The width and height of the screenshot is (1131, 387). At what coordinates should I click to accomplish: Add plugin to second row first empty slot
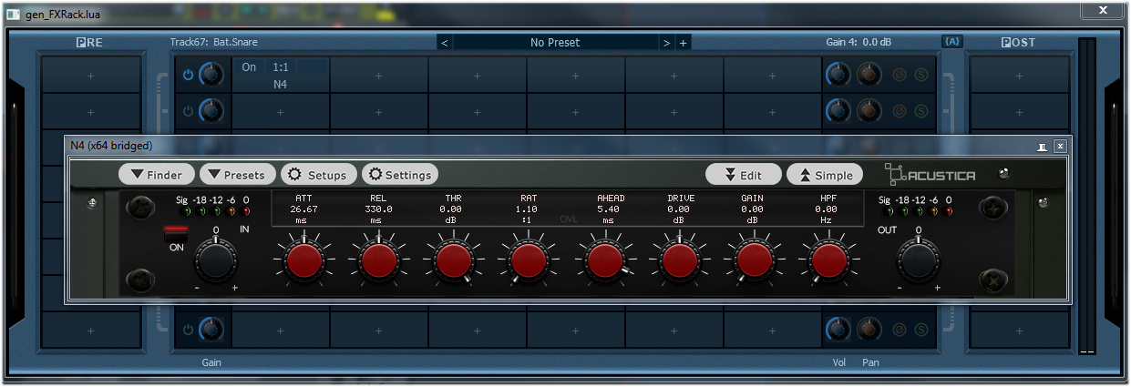click(x=280, y=112)
